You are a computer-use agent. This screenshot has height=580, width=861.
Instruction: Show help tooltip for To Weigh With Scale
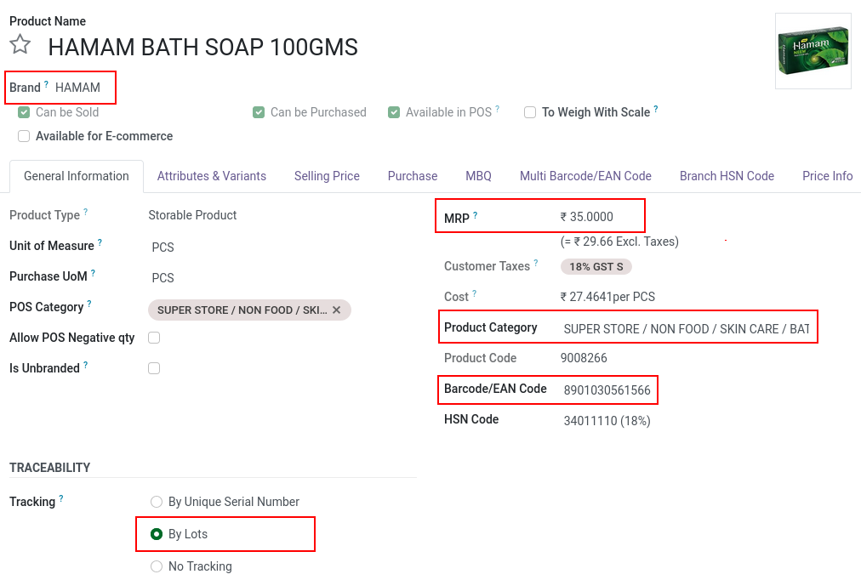click(656, 109)
